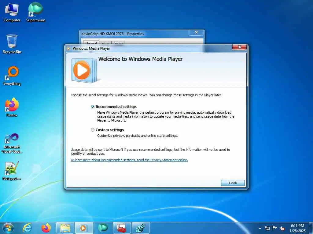Click the 'Usage data will be sent' notice
313x234 pixels.
[150, 152]
